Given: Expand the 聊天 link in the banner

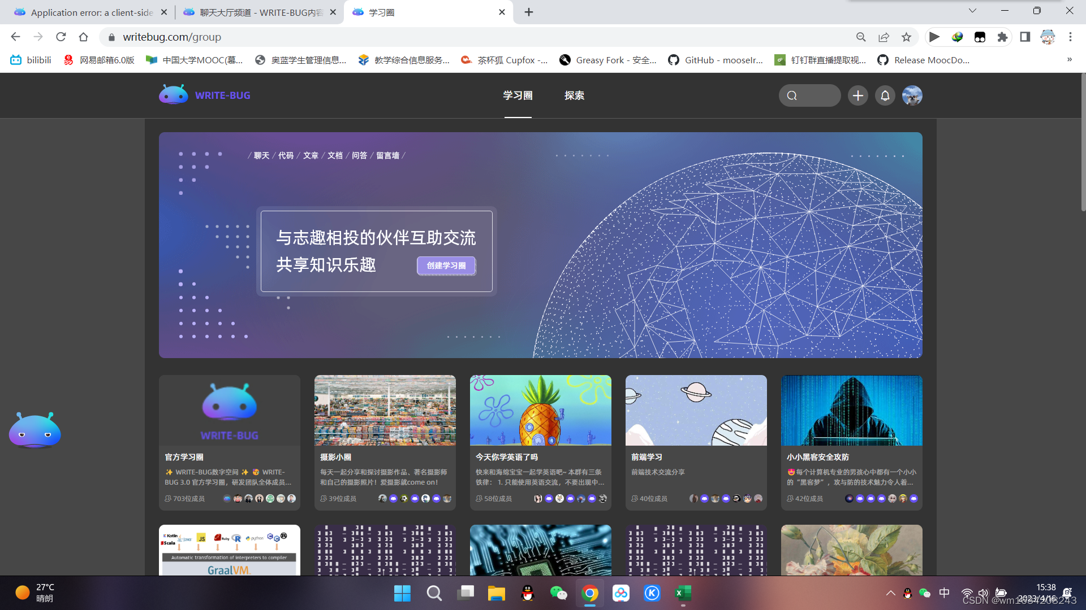Looking at the screenshot, I should (x=261, y=155).
